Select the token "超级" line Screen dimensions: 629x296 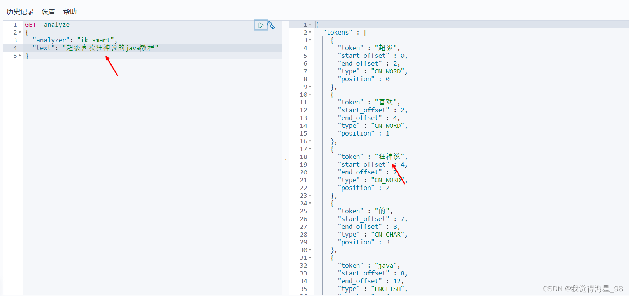(369, 48)
